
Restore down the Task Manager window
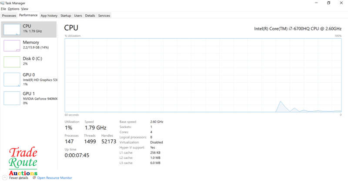(329, 3)
